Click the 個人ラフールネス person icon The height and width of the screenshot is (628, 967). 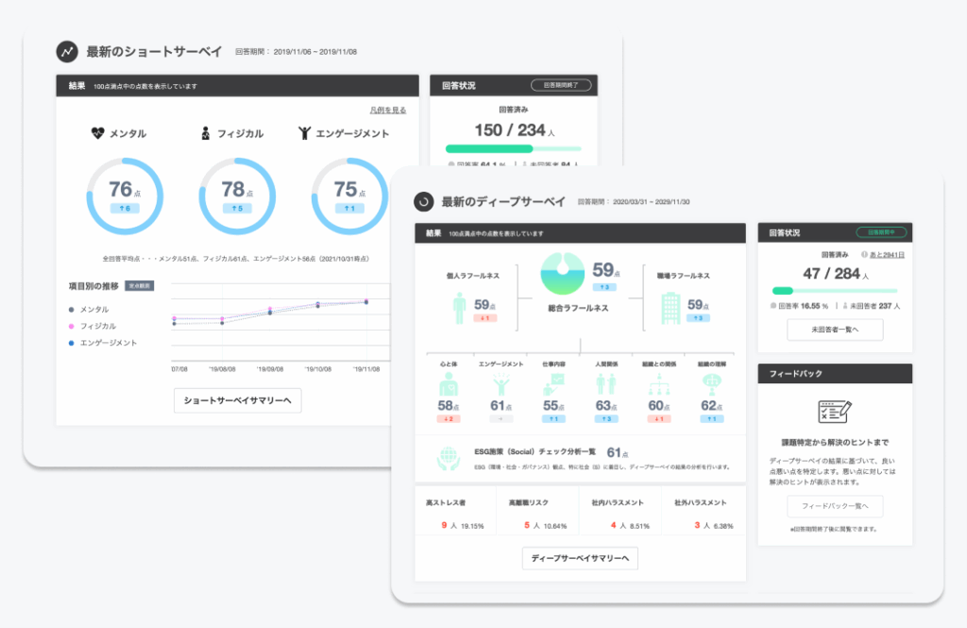(x=460, y=308)
